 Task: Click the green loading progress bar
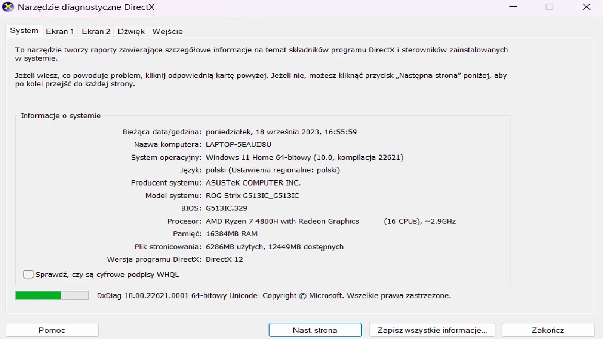(52, 295)
